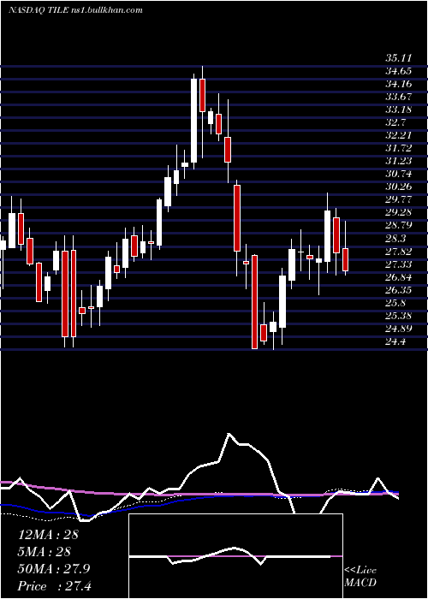
Task: Click the tallest white candle near 34.65
Action: click(194, 121)
